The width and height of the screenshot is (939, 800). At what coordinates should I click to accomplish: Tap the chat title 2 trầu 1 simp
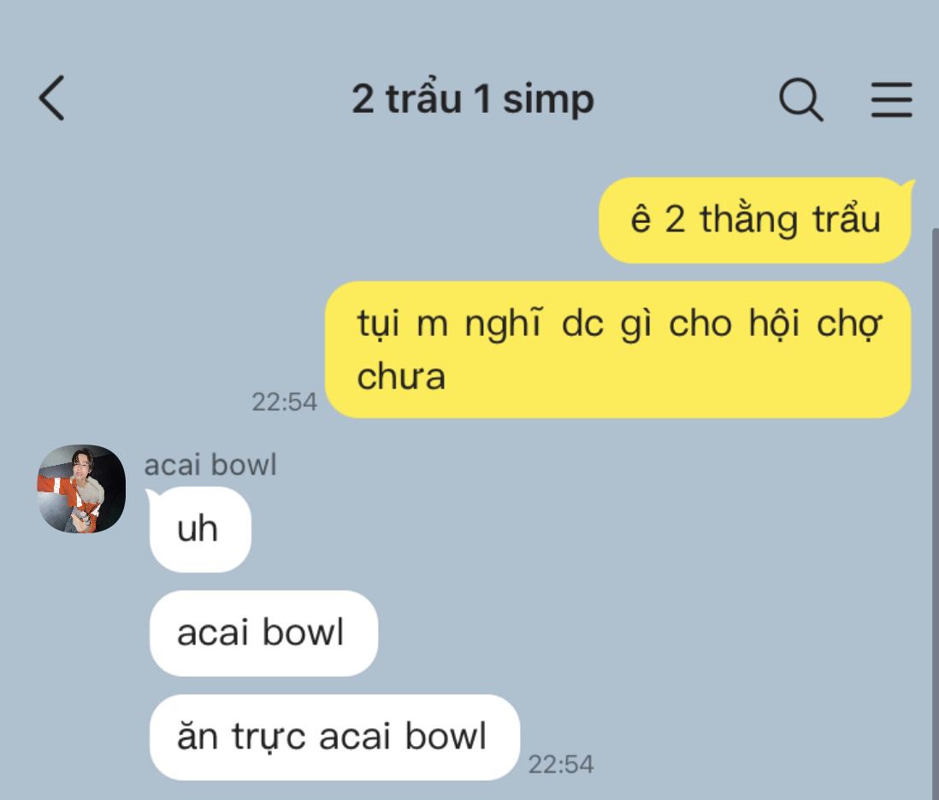pyautogui.click(x=473, y=99)
